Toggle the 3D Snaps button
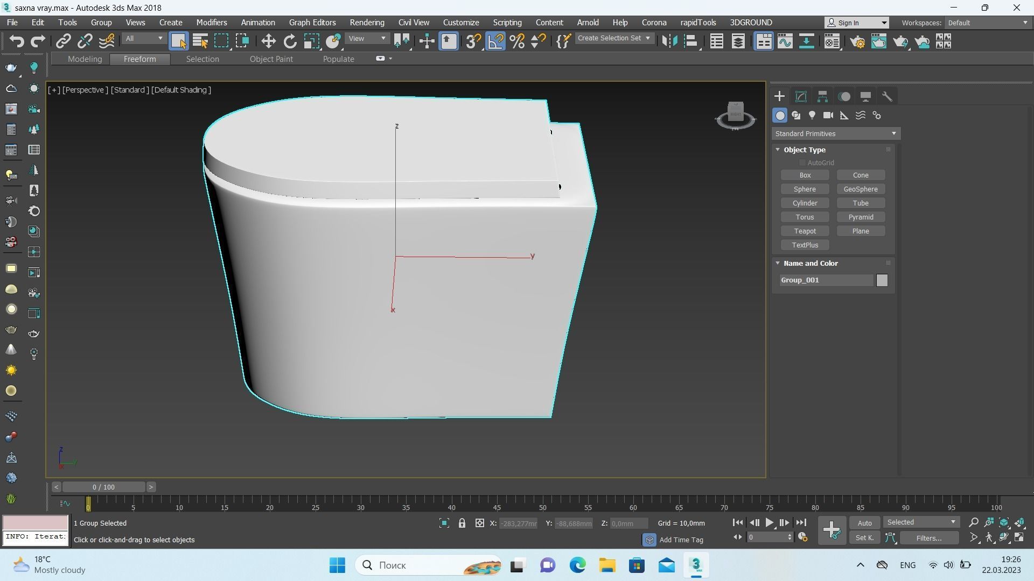 473,41
